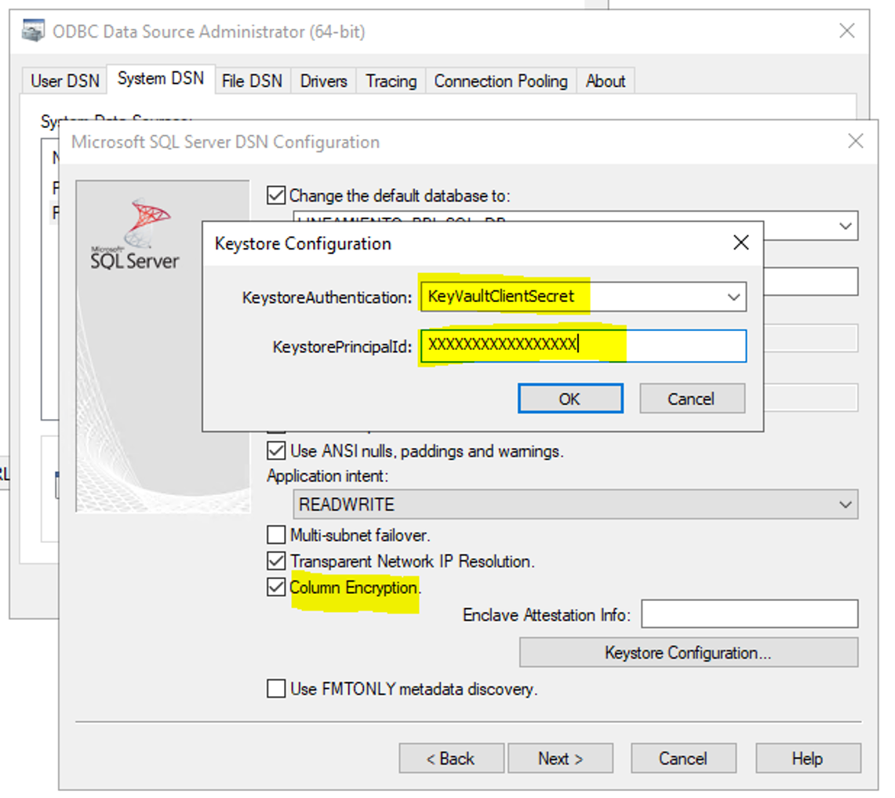Go back with the < Back button
895x798 pixels.
(x=451, y=758)
